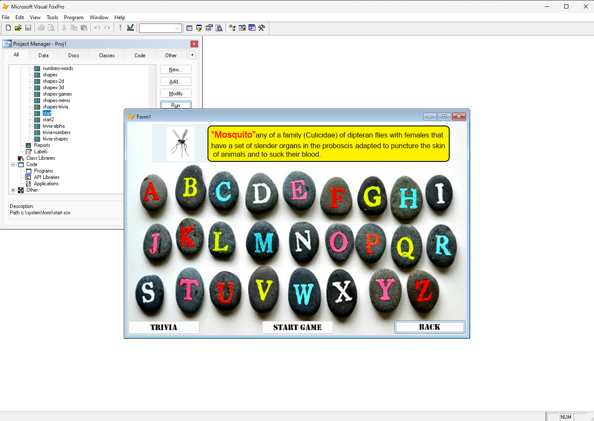Open the Program menu
The height and width of the screenshot is (421, 594).
73,18
